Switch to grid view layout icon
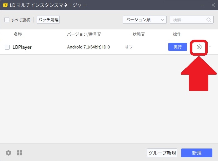Image resolution: width=218 pixels, height=161 pixels. 20,153
